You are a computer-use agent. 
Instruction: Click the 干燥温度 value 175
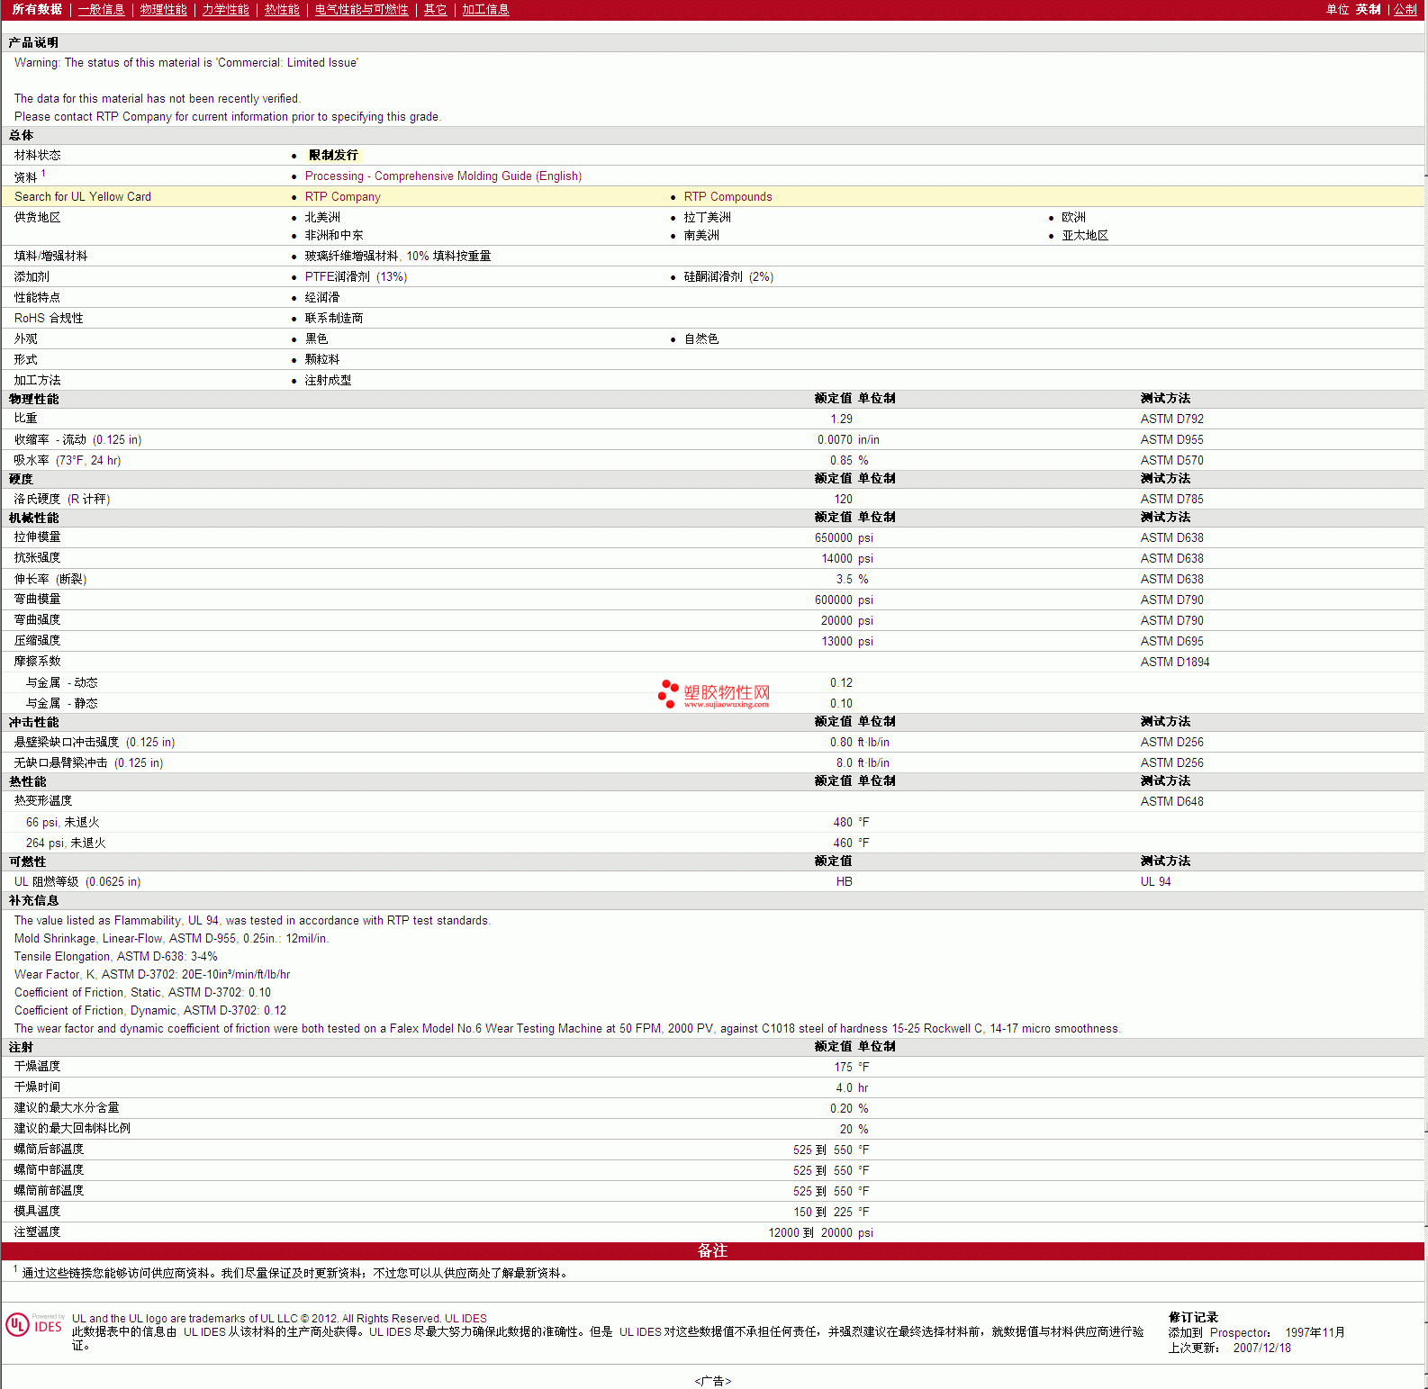(843, 1068)
